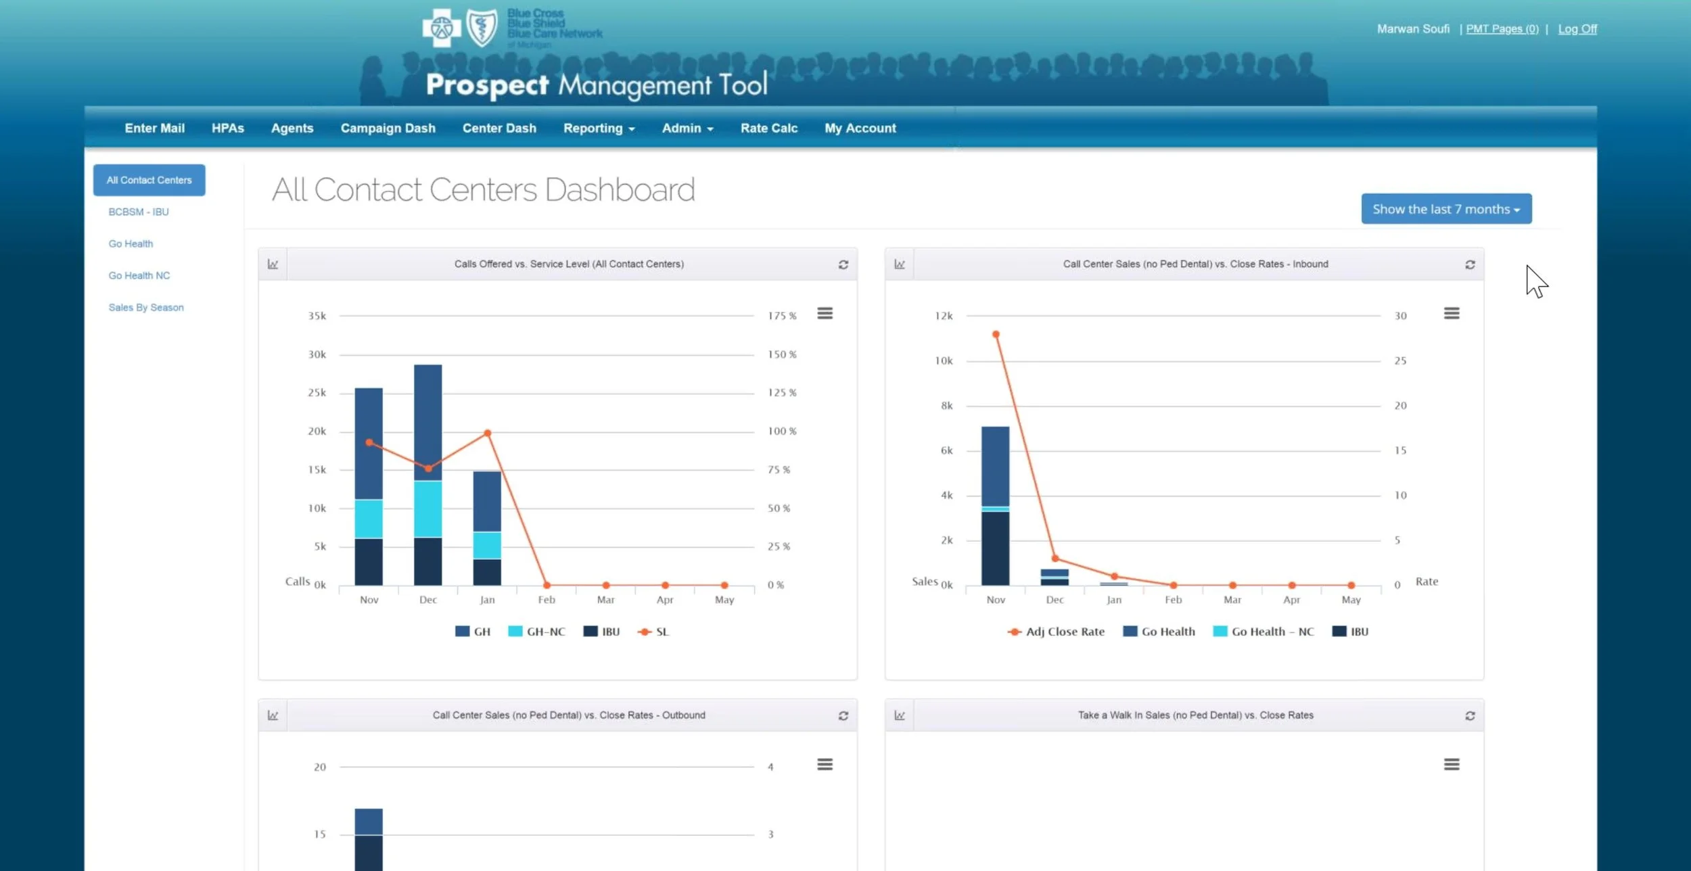Screen dimensions: 1691x871
Task: Refresh the Take a Walk In Sales chart
Action: click(1470, 715)
